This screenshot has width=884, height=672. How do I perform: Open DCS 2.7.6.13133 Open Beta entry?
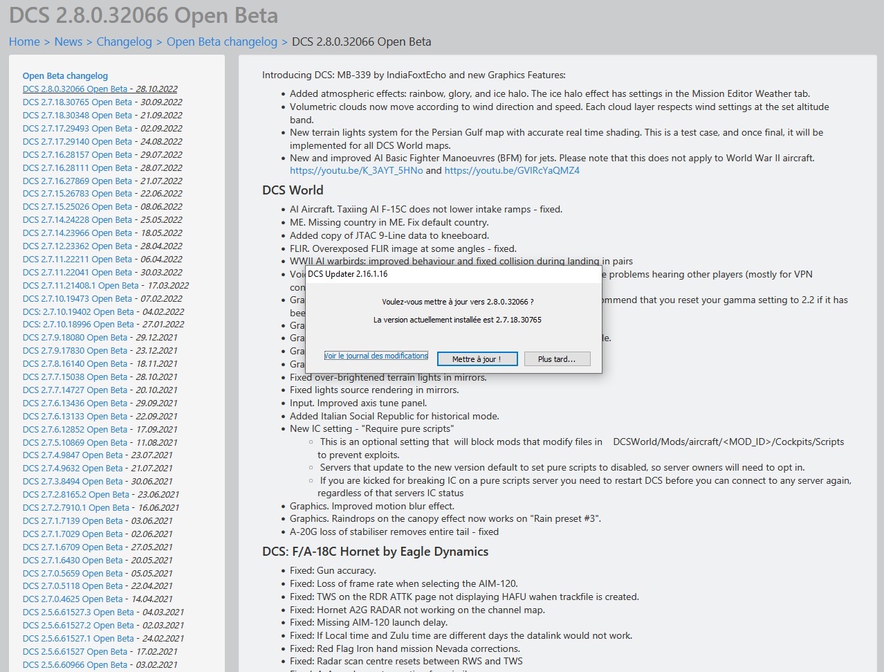75,416
